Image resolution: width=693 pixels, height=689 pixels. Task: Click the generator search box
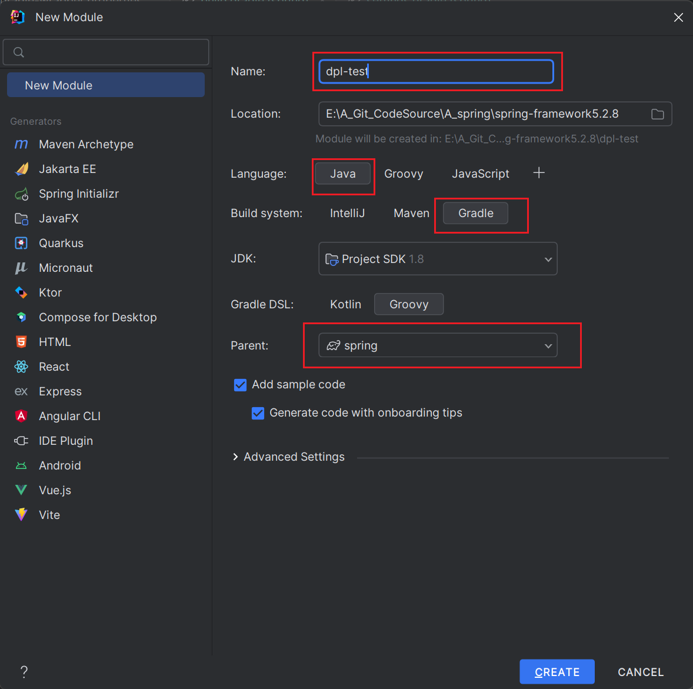(x=106, y=52)
